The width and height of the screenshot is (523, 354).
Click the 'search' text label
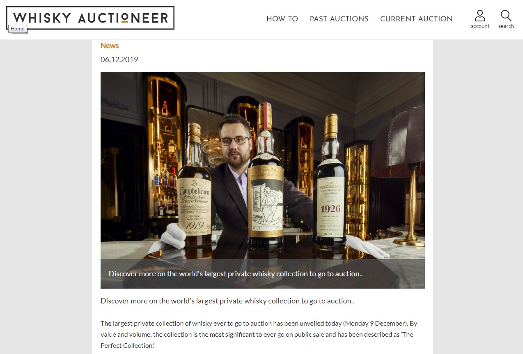(506, 26)
